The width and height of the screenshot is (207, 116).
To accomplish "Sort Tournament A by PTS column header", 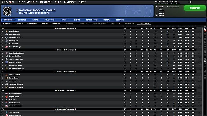I will [x=155, y=28].
